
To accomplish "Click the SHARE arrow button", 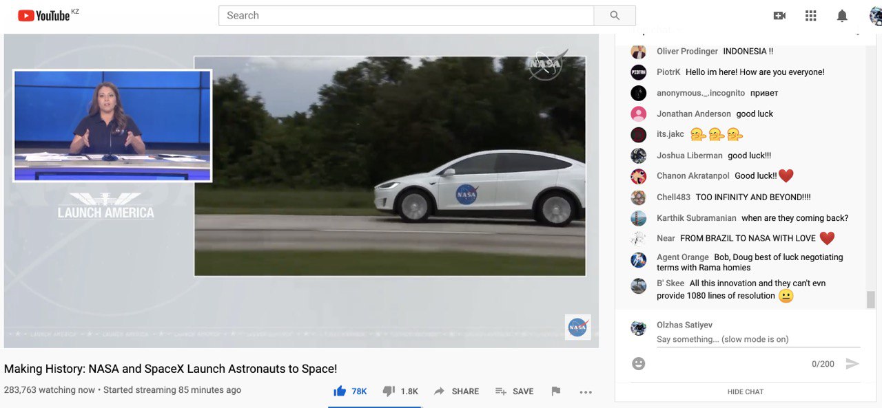I will coord(456,391).
